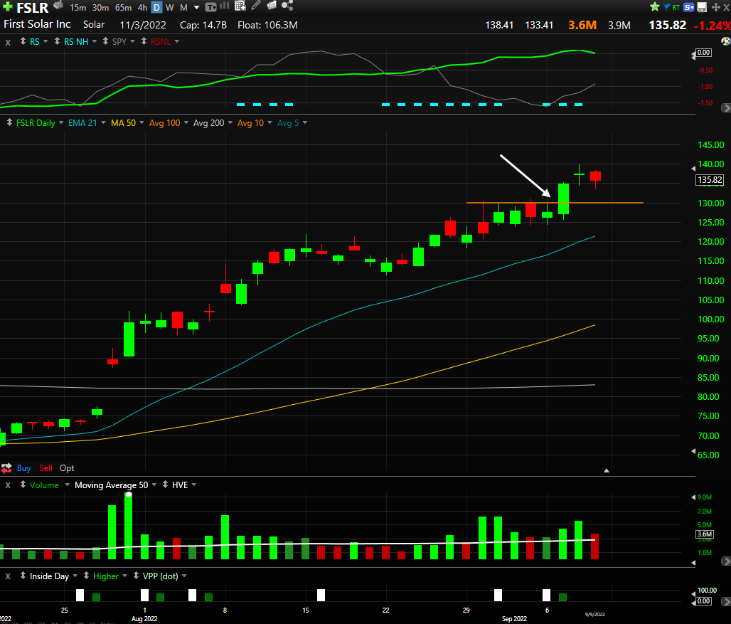Expand the RS indicator dropdown arrow
The image size is (731, 624).
[46, 41]
